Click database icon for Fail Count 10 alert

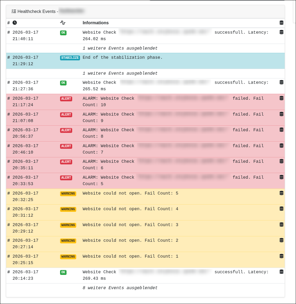pos(281,98)
